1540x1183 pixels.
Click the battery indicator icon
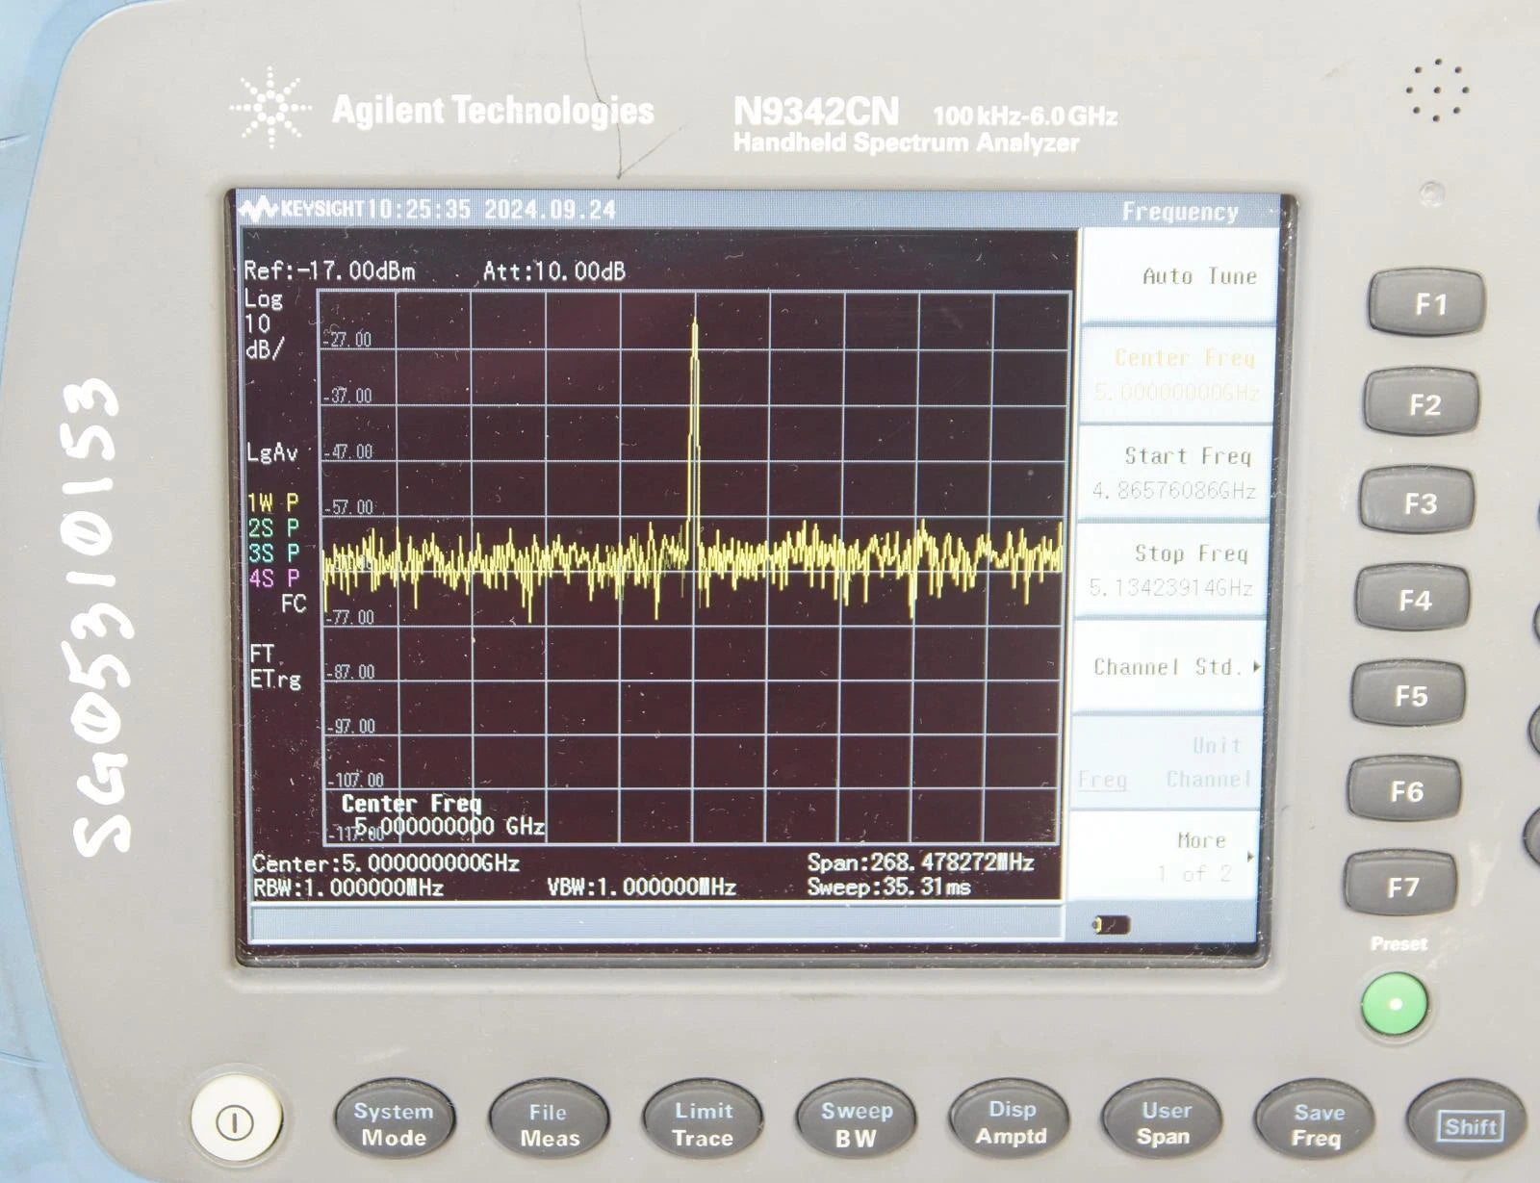(x=1112, y=925)
